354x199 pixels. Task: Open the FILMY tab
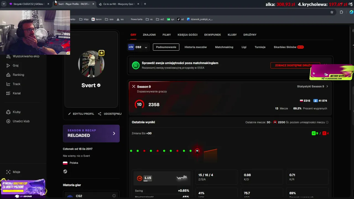tap(167, 35)
